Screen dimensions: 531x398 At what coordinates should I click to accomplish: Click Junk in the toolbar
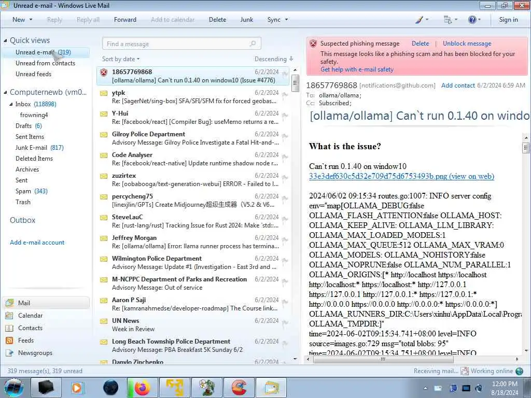click(x=246, y=20)
